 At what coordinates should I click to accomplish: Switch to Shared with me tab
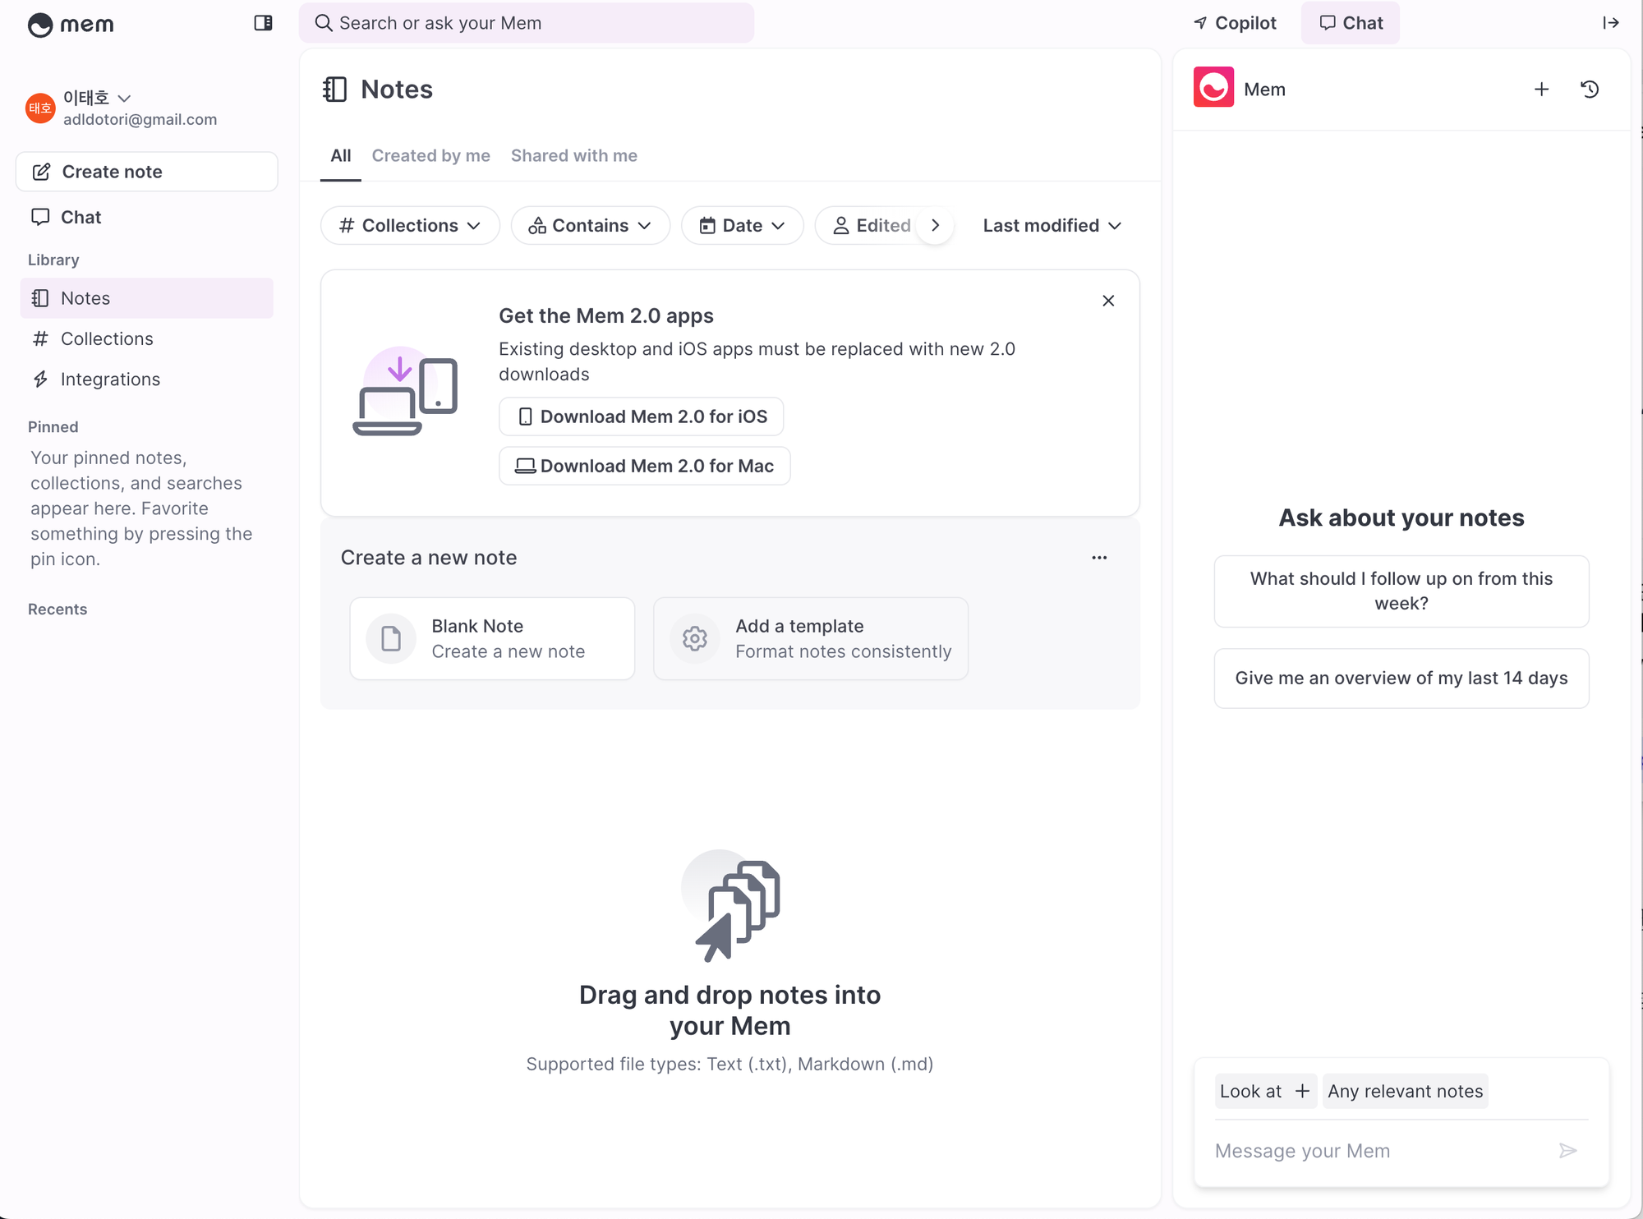[x=574, y=156]
